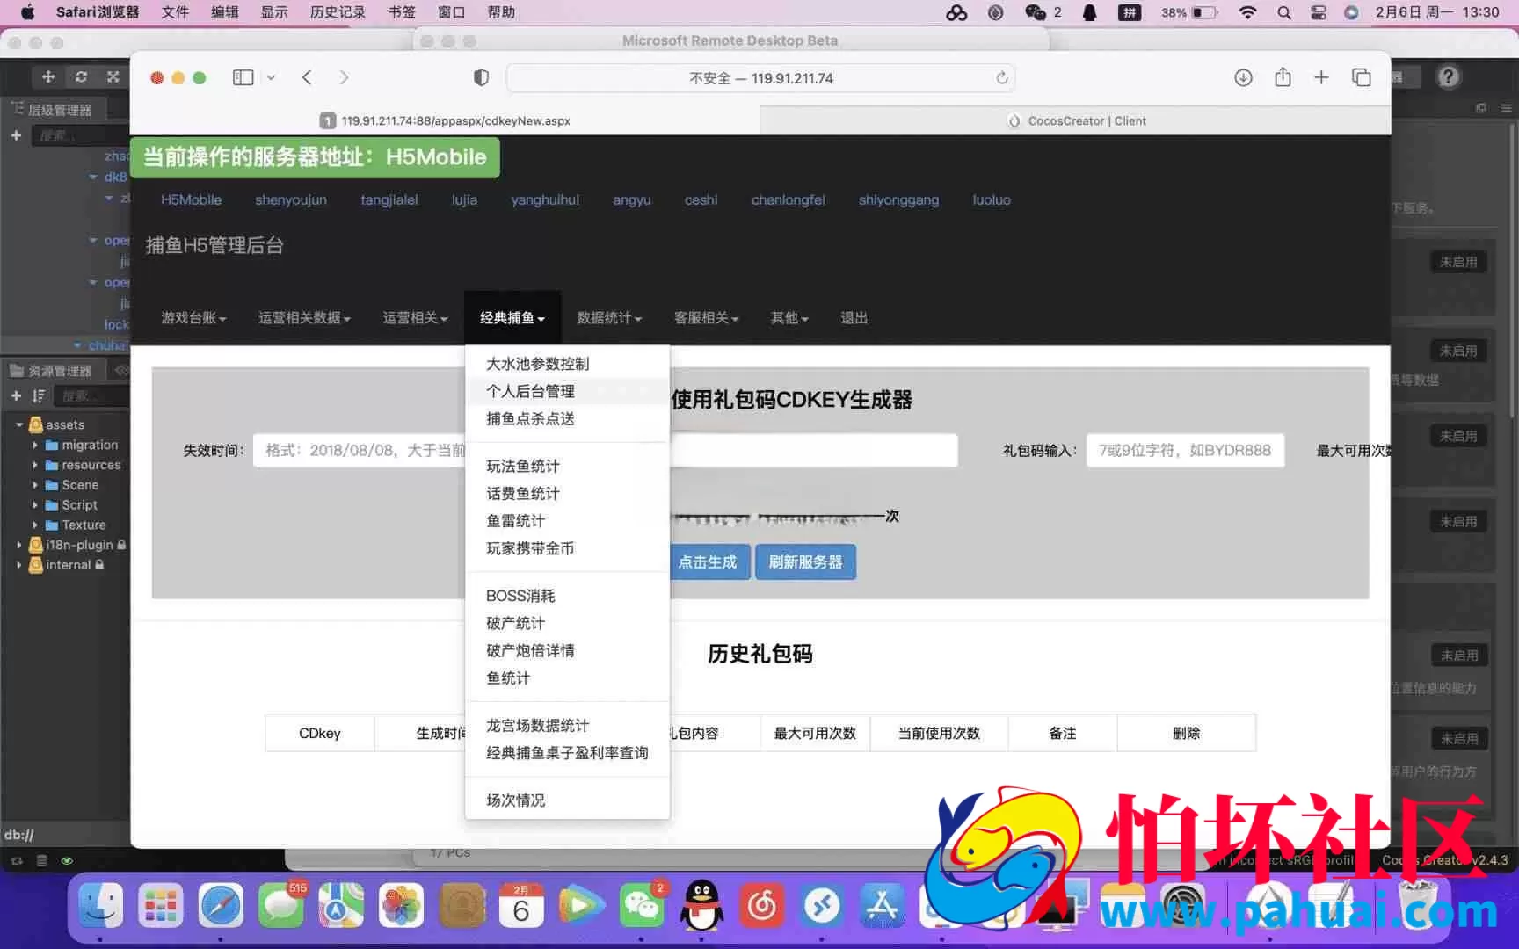Open the 书签 menu in menu bar

[402, 12]
